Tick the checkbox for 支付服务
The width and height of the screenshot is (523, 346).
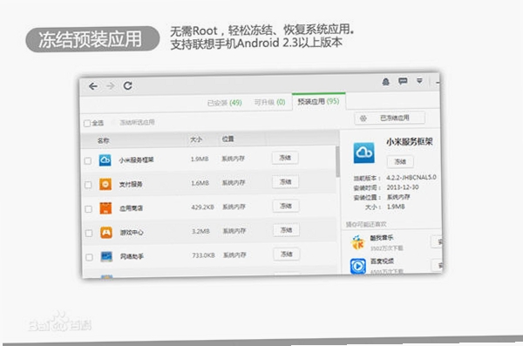88,185
